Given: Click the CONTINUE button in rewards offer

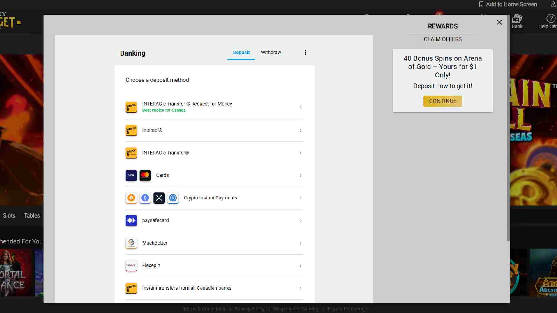Looking at the screenshot, I should pyautogui.click(x=443, y=101).
